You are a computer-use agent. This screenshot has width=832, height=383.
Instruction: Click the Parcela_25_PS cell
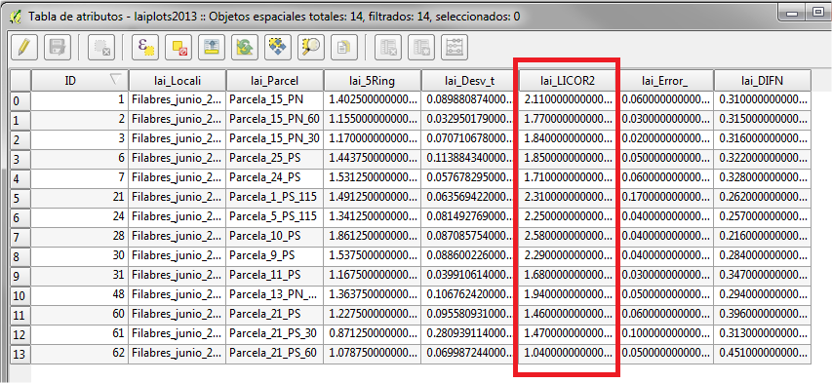click(x=275, y=158)
